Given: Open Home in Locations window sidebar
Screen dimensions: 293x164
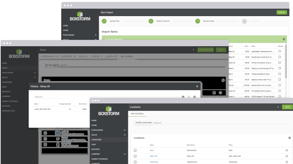Looking at the screenshot, I should tap(94, 121).
